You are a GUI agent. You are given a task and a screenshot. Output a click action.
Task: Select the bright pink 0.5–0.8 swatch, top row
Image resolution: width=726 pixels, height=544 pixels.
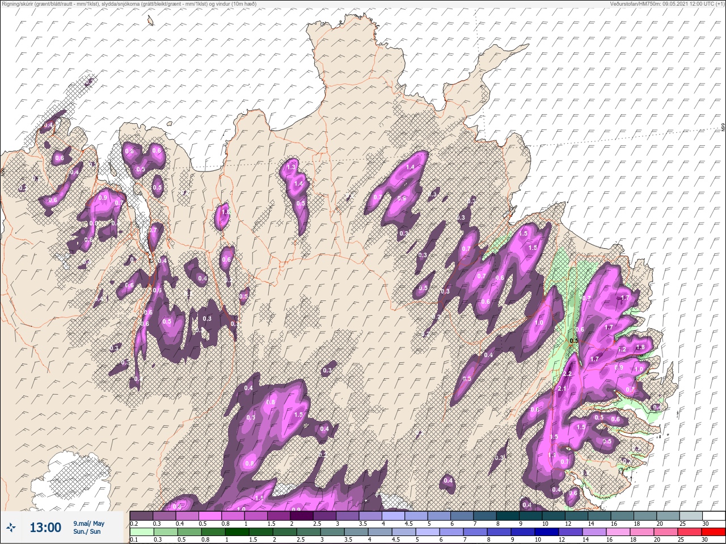click(x=210, y=516)
